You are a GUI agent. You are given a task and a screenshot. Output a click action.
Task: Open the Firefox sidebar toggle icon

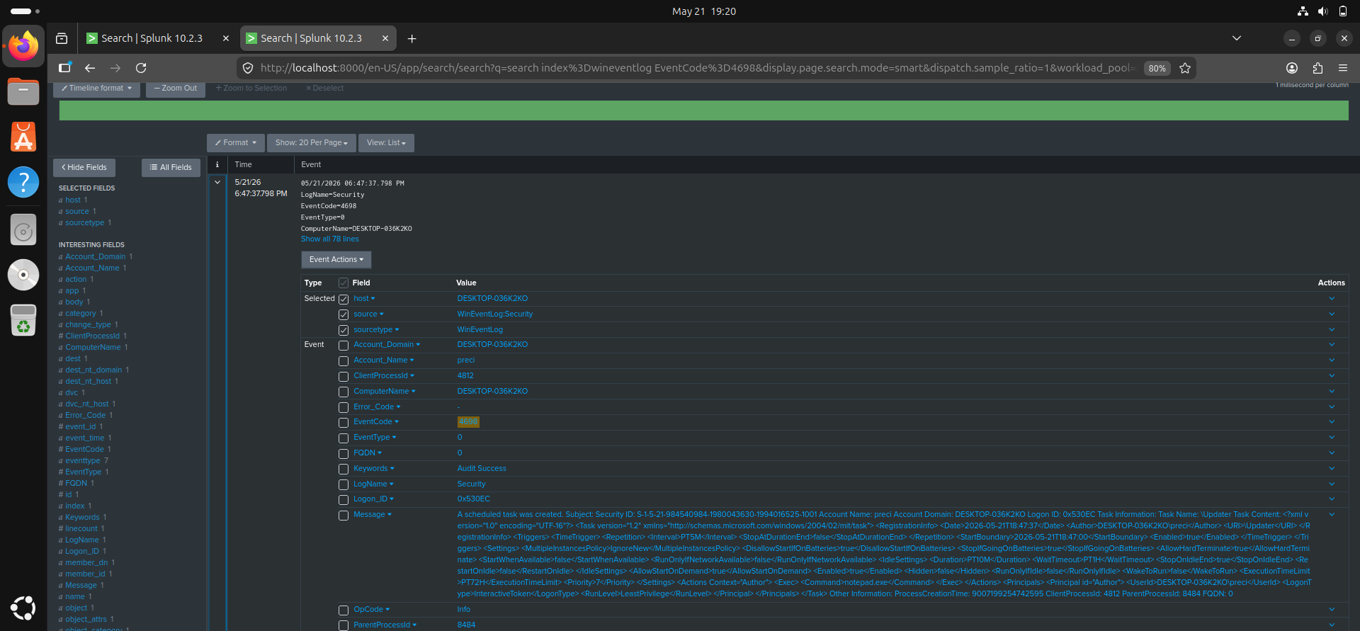tap(64, 68)
